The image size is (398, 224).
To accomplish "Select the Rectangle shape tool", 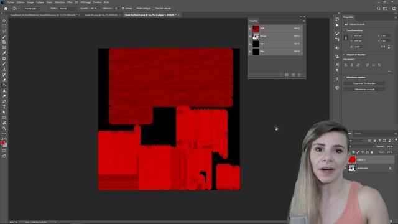I will point(4,118).
